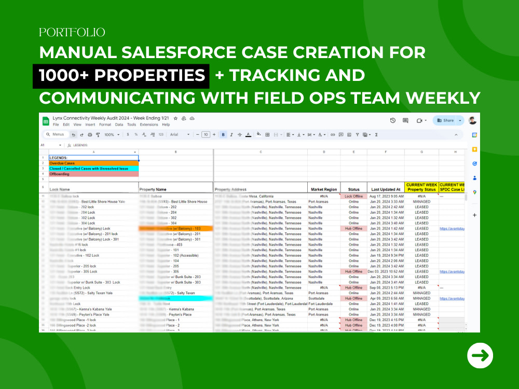Check the cloud save status icon
519x389 pixels.
pos(192,118)
